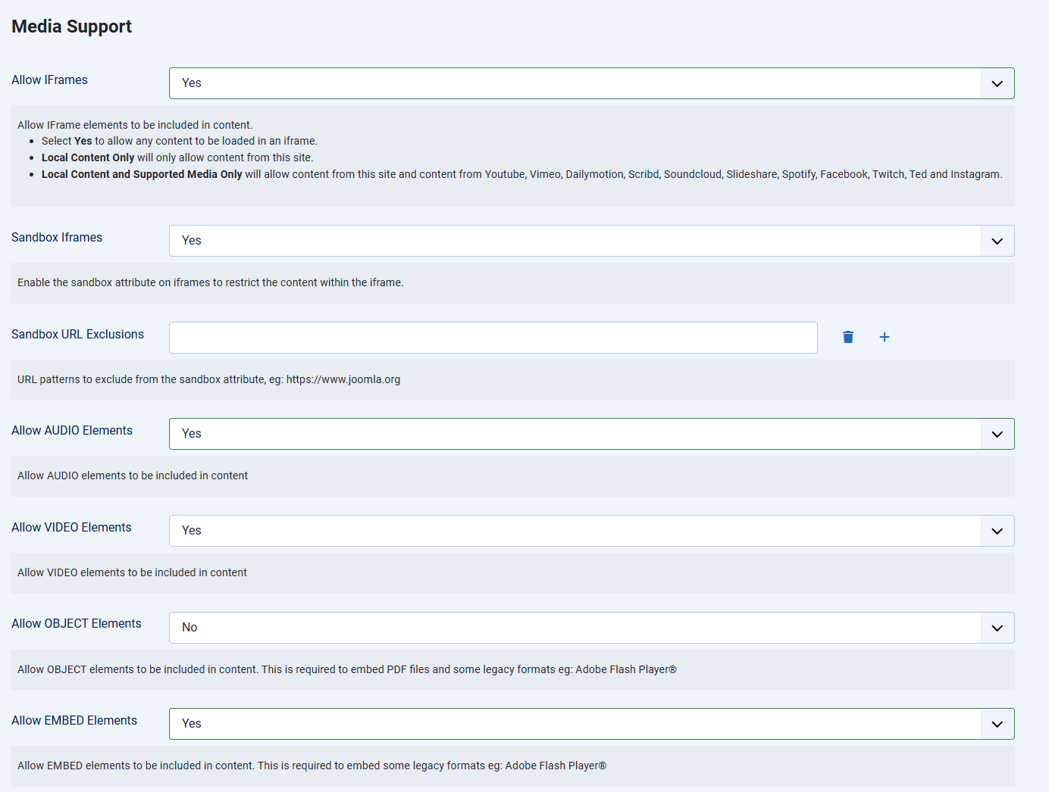Click the Allow OBJECT Elements label
Viewport: 1049px width, 792px height.
tap(77, 624)
